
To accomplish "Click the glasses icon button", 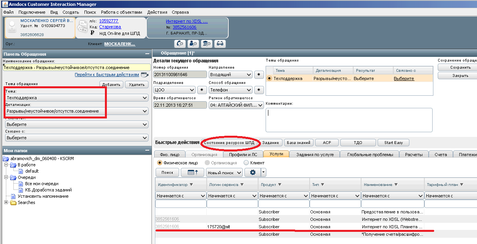I will point(220,44).
